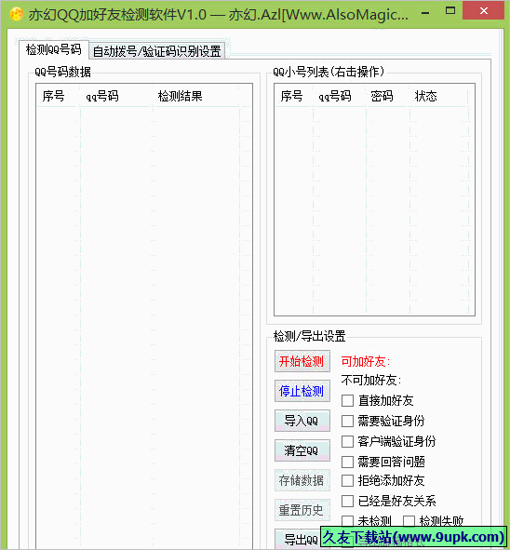Check the 客户端验证身份 option

click(x=347, y=441)
